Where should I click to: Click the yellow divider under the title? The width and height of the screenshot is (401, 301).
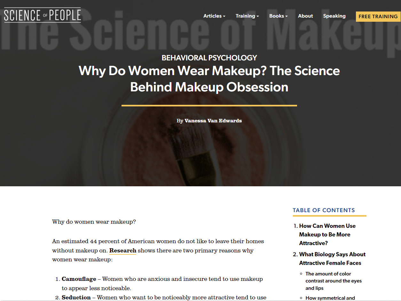coord(209,105)
